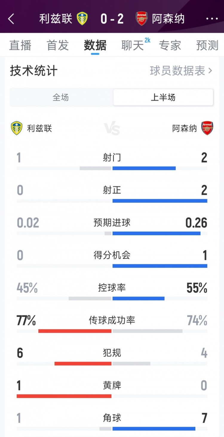Go to the 专家 experts tab
The width and height of the screenshot is (224, 437).
(x=170, y=45)
